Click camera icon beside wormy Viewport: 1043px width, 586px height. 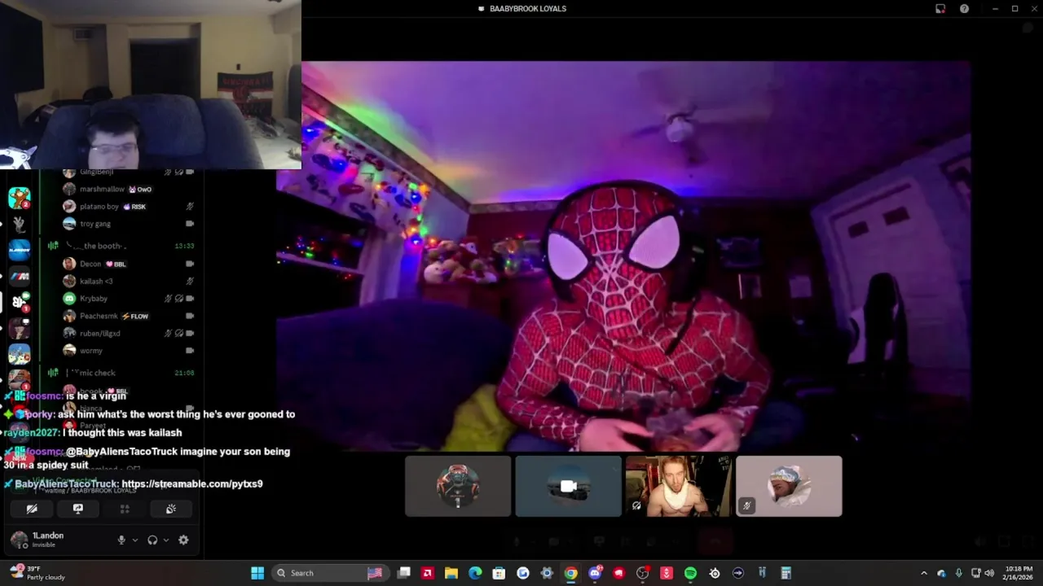[190, 351]
